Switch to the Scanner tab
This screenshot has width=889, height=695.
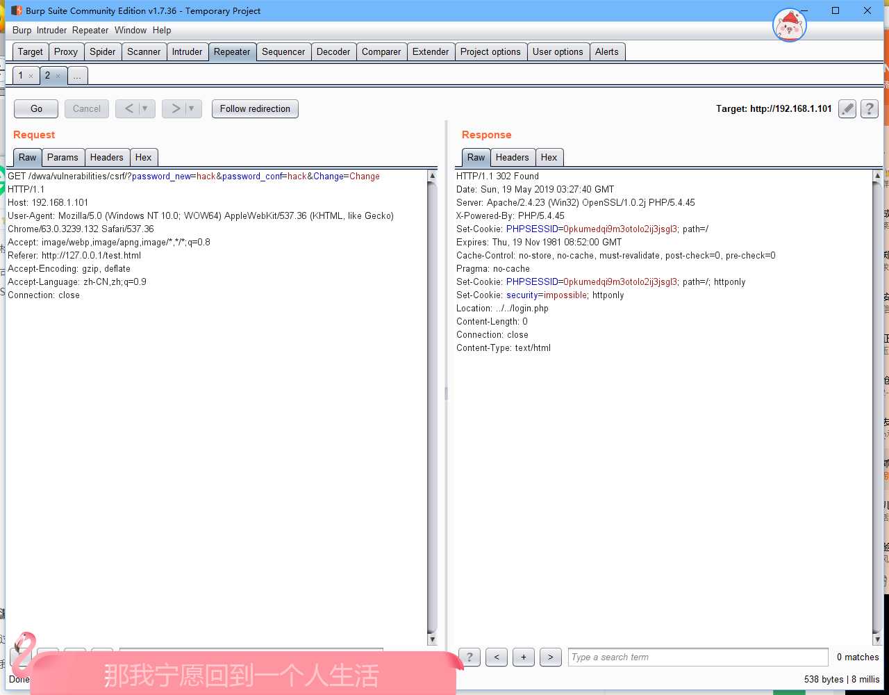[x=144, y=51]
